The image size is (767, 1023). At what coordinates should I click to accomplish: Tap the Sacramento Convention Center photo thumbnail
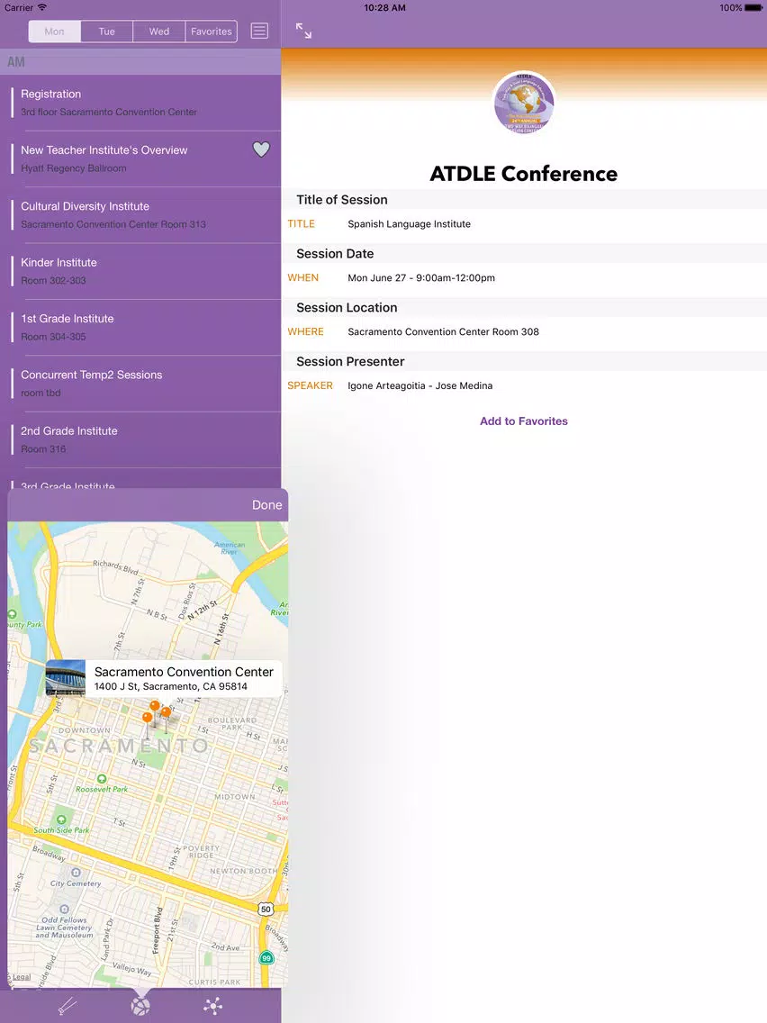click(x=65, y=678)
